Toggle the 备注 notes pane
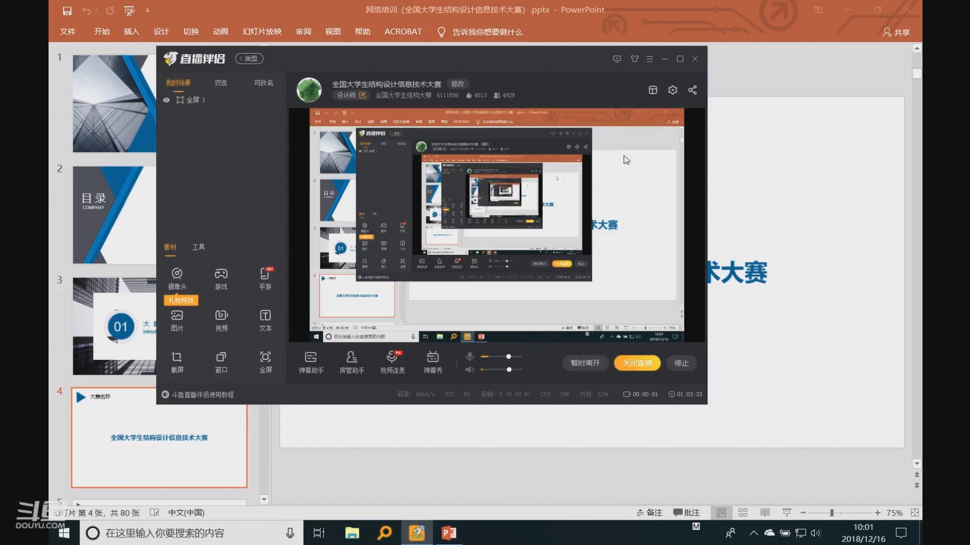This screenshot has width=970, height=545. (649, 513)
